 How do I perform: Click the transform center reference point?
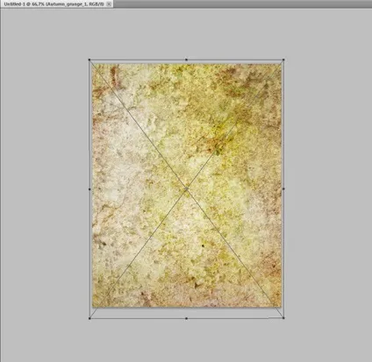click(186, 189)
